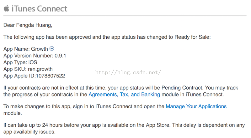Click the standalone word module. below Manage link

13,113
